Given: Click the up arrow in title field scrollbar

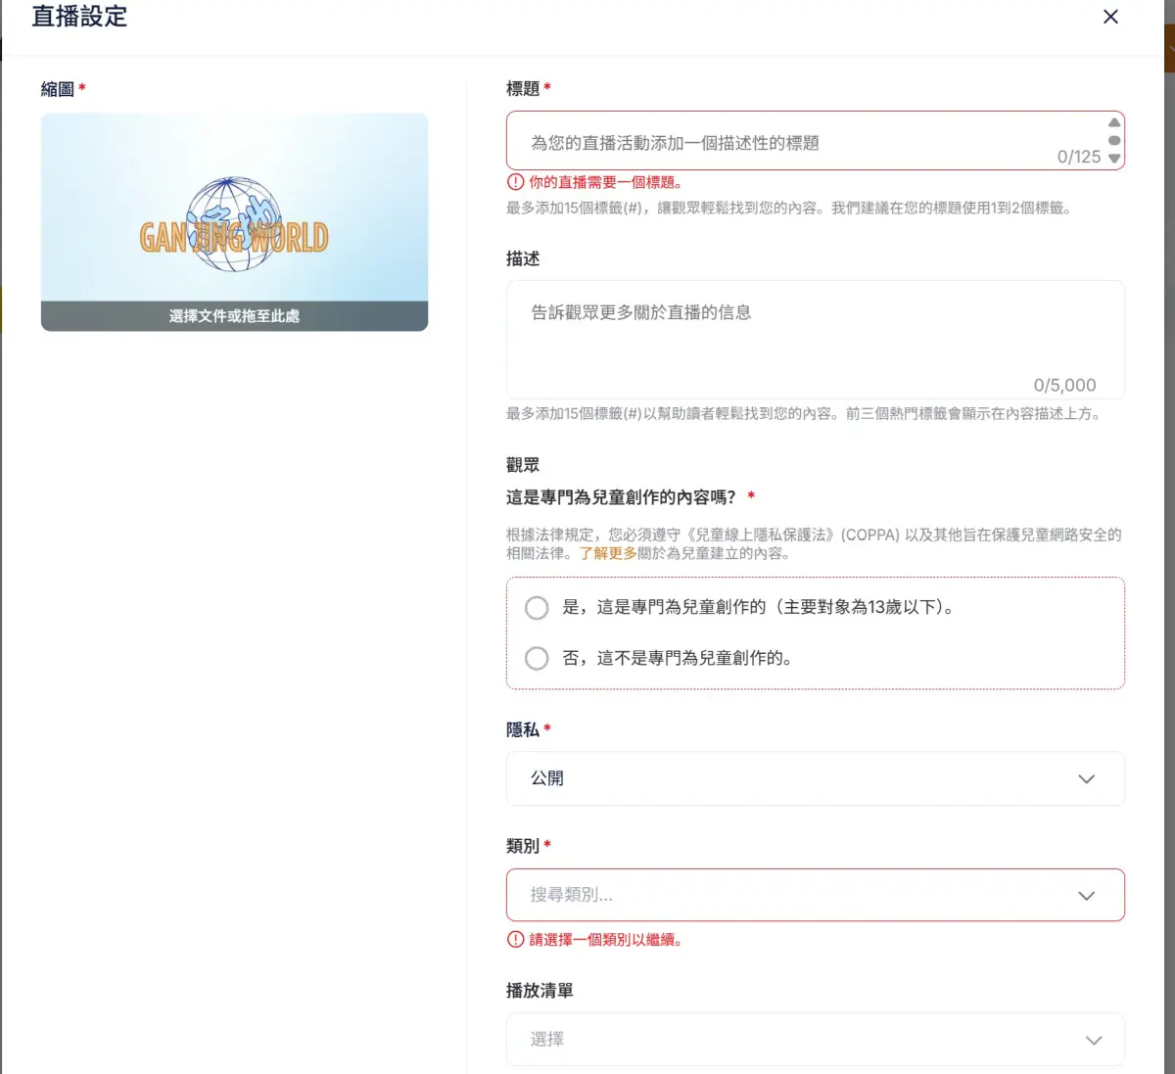Looking at the screenshot, I should [x=1114, y=122].
